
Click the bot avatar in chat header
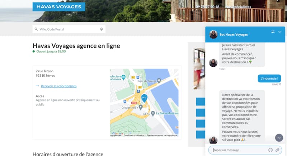(213, 34)
